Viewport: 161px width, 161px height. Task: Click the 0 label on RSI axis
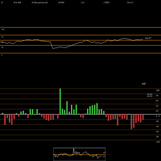pyautogui.click(x=2, y=55)
